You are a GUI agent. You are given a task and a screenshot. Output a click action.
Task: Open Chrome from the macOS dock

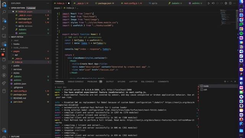click(x=241, y=29)
